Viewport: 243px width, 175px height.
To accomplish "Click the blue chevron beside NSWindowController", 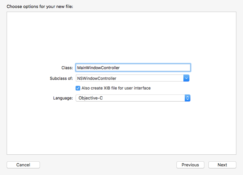I will click(x=186, y=78).
